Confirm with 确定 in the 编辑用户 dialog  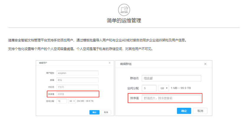click(x=94, y=112)
